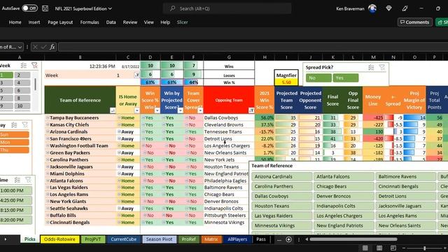The height and width of the screenshot is (252, 448).
Task: Switch to CurrentCube sheet tab
Action: pos(123,239)
